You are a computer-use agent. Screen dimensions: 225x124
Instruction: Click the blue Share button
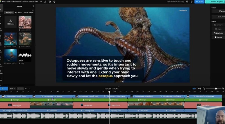click(x=199, y=2)
